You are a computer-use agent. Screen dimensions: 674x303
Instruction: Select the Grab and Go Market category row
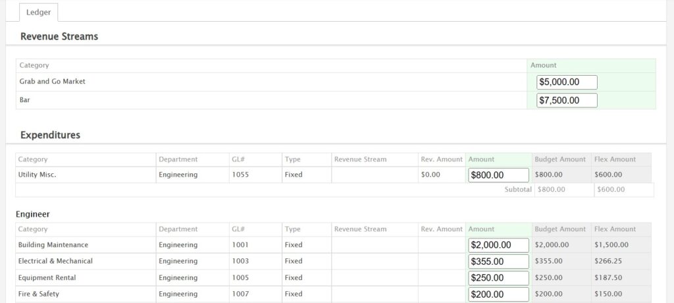(53, 82)
